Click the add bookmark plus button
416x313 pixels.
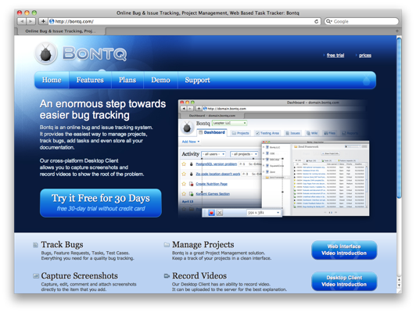(x=43, y=21)
